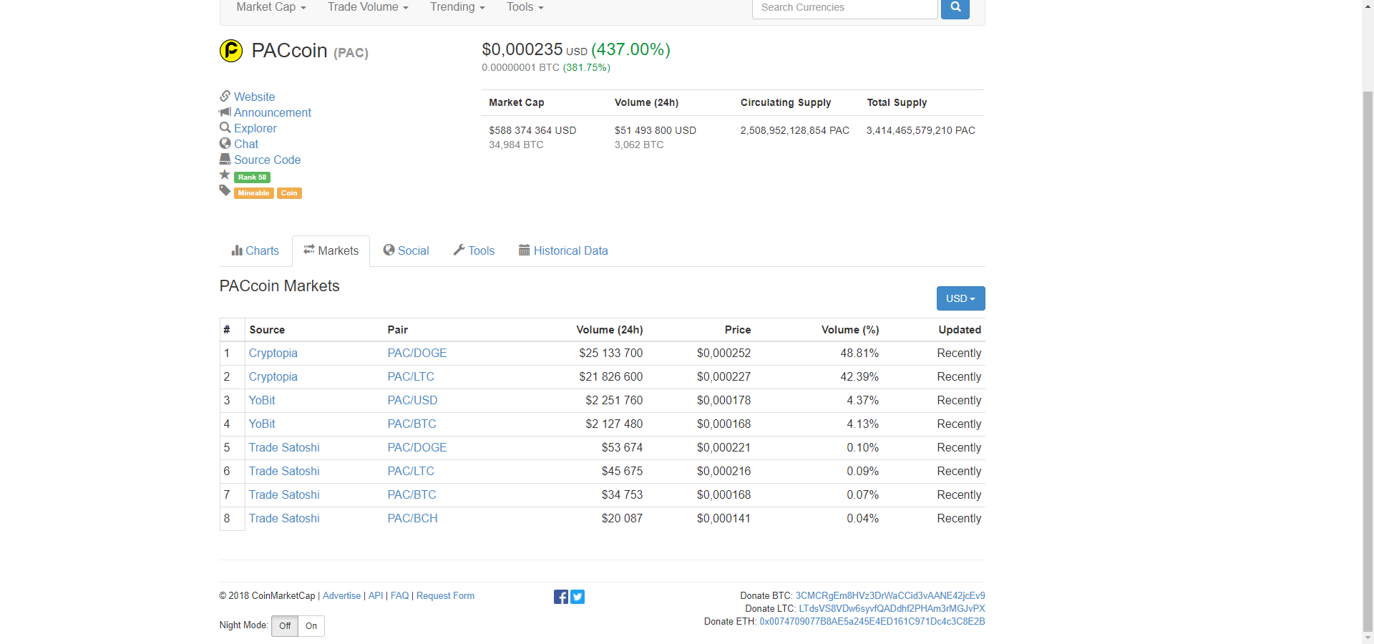Click the Updated column header
The width and height of the screenshot is (1374, 644).
(x=960, y=330)
